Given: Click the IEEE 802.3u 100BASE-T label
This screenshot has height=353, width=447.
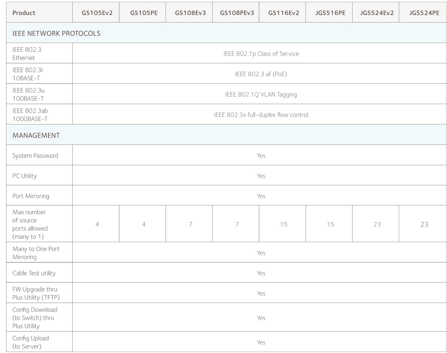Looking at the screenshot, I should (x=28, y=94).
